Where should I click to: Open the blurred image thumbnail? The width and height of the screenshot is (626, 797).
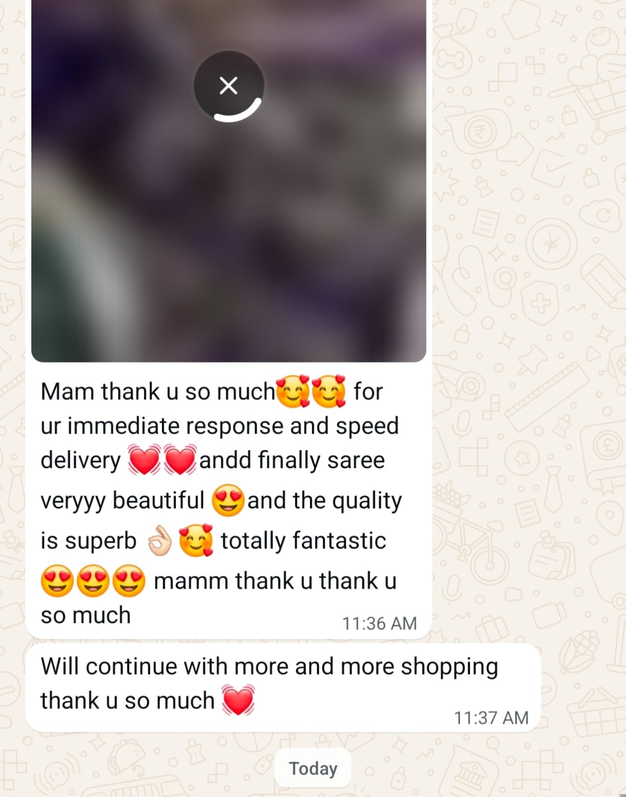click(x=228, y=180)
